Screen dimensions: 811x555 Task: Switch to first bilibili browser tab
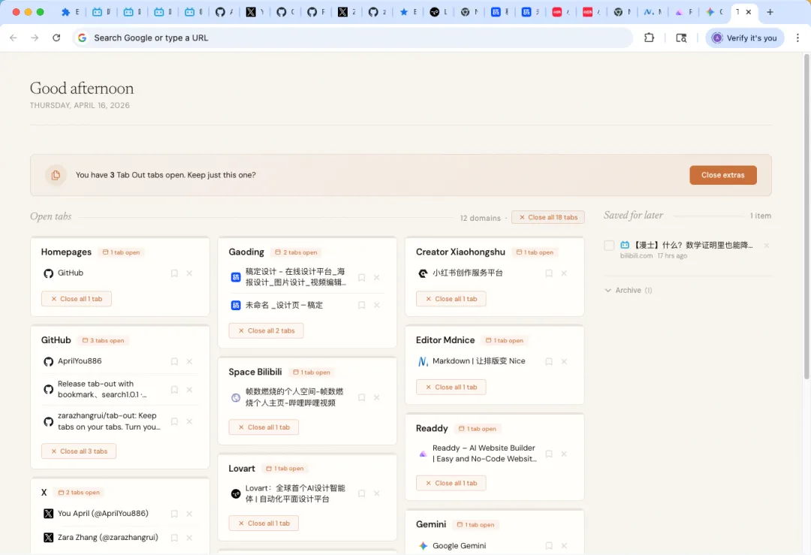click(x=101, y=12)
